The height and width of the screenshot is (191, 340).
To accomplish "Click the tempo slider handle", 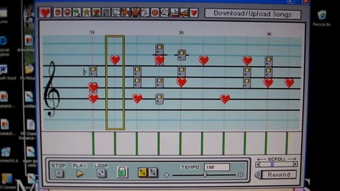I will tap(205, 175).
